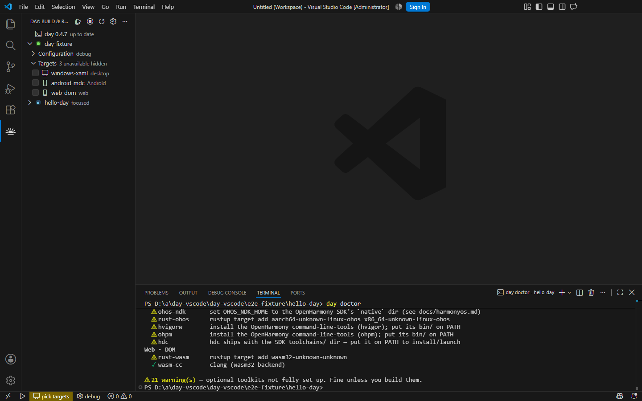Click the Copilot status icon in status bar

pos(620,396)
